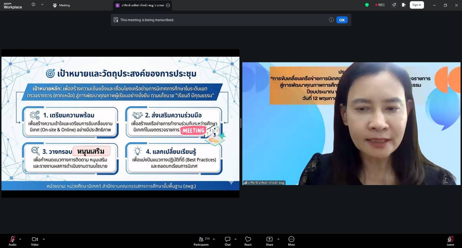
Task: Select the Meeting tab
Action: pos(61,5)
